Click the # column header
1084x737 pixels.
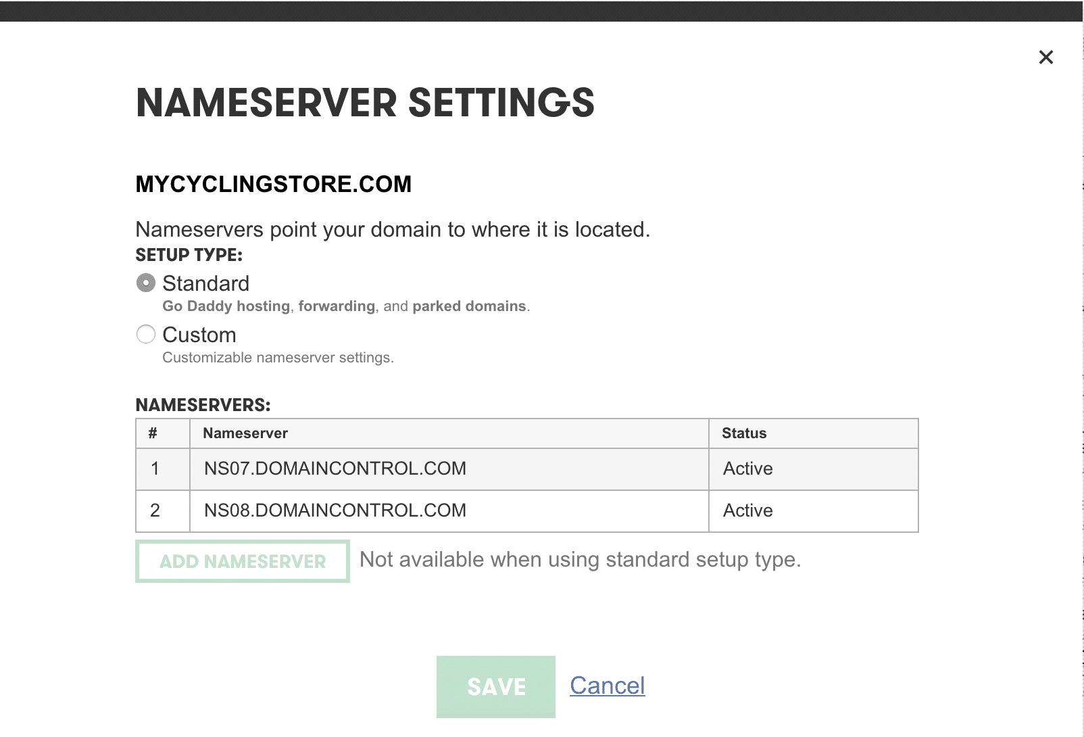[x=153, y=433]
